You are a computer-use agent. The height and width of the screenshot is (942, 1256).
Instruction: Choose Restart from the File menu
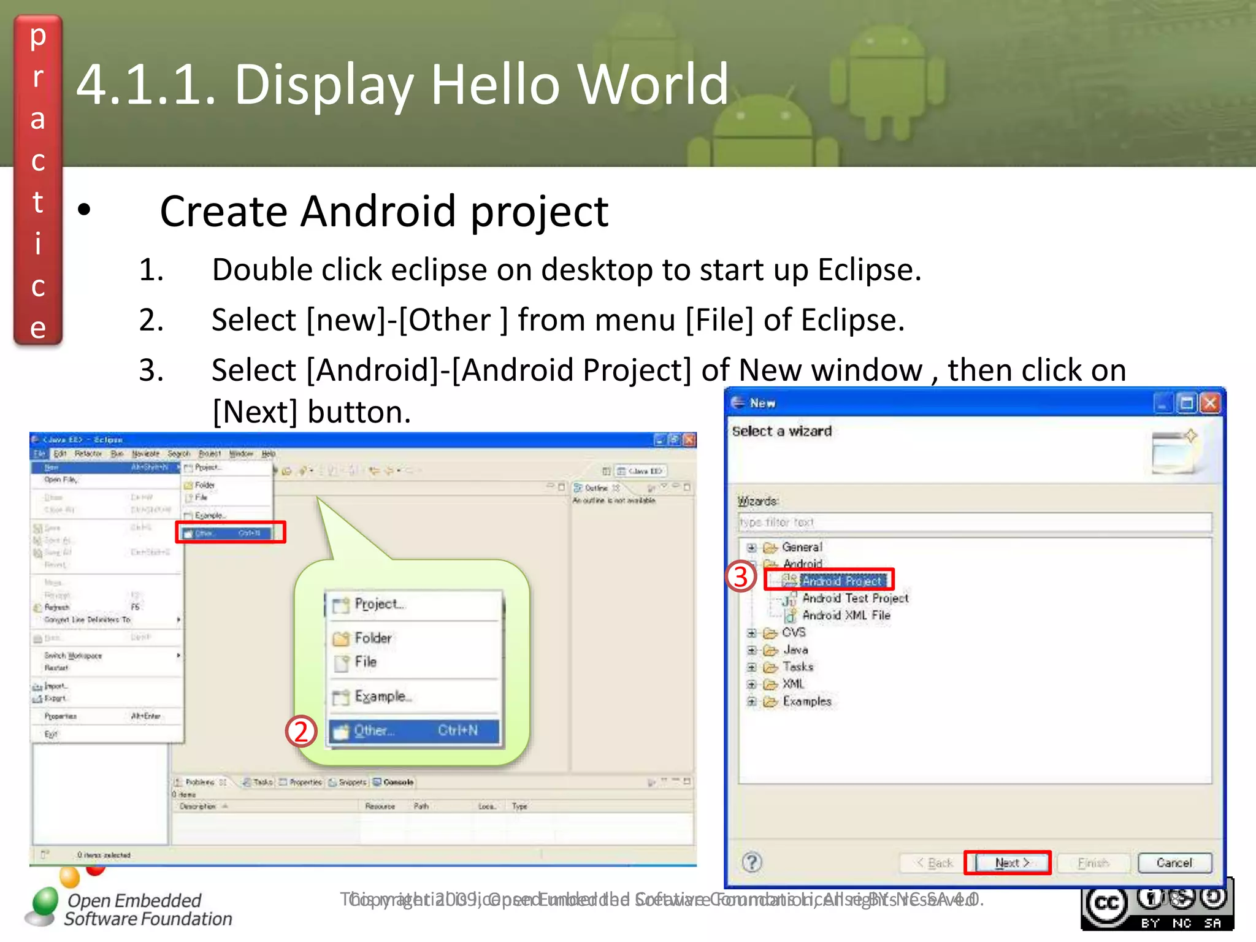coord(107,668)
